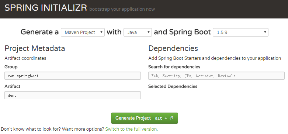This screenshot has width=288, height=134.
Task: Open the Switch to the full version link
Action: [x=132, y=129]
